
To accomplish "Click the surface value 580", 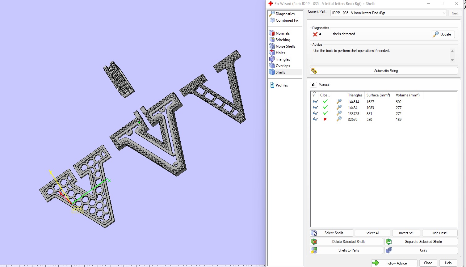I will (369, 120).
